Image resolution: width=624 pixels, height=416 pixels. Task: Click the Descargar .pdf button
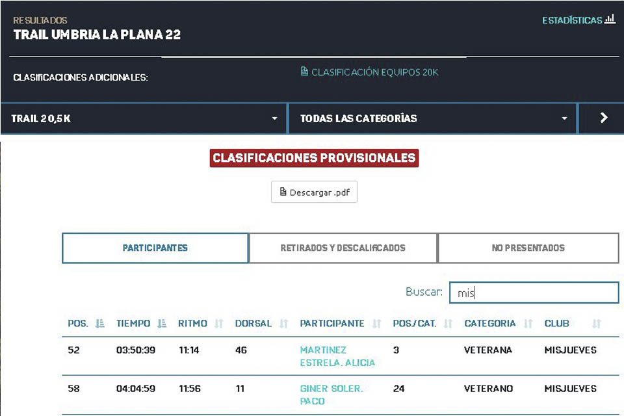(314, 192)
